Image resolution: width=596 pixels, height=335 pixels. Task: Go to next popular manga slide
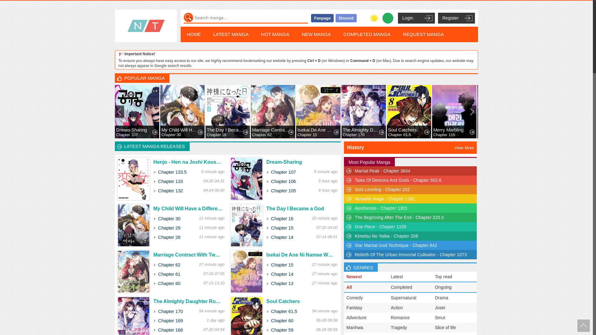472,112
